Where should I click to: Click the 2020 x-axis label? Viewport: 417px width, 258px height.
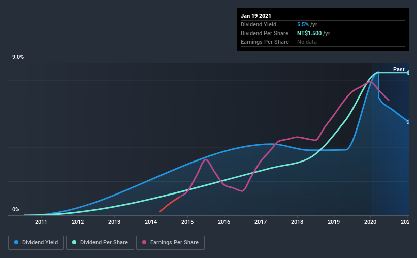coord(370,222)
